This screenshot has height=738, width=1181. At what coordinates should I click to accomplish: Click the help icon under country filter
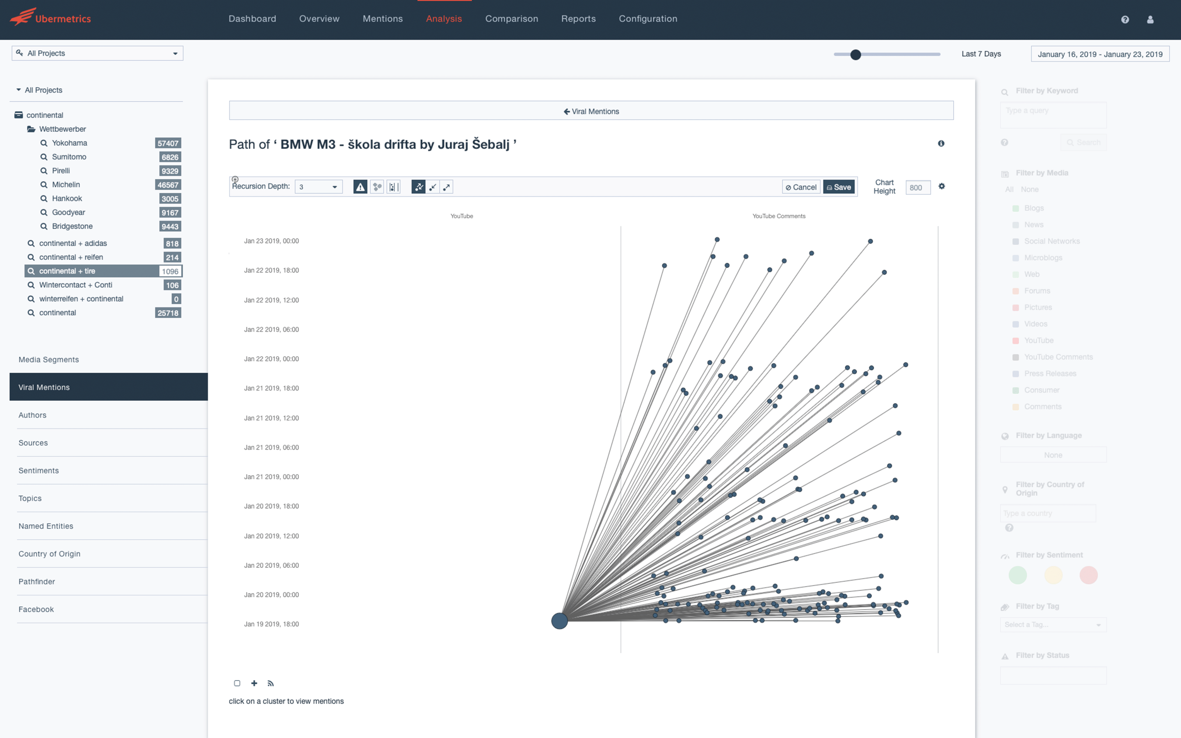(1009, 528)
